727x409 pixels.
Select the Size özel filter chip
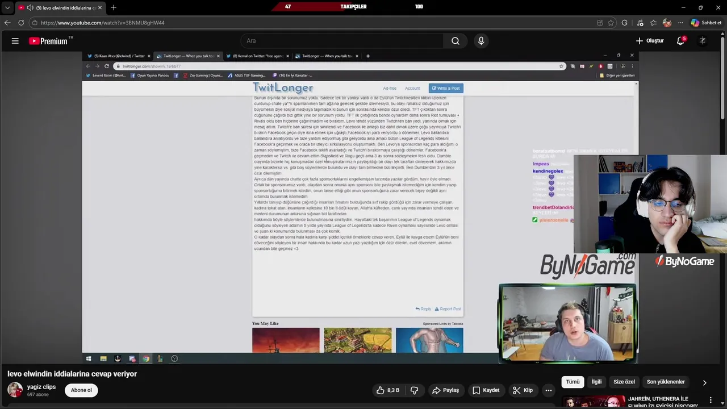click(x=624, y=382)
